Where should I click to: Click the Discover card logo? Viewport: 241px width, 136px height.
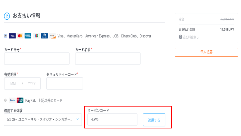point(52,36)
